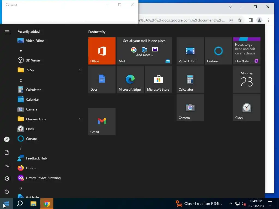Click the letter F section header

(x=21, y=149)
